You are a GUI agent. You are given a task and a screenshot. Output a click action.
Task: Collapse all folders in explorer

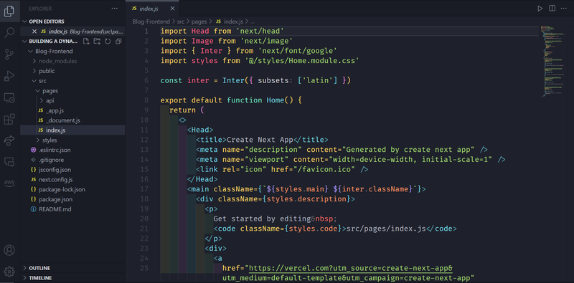coord(118,42)
